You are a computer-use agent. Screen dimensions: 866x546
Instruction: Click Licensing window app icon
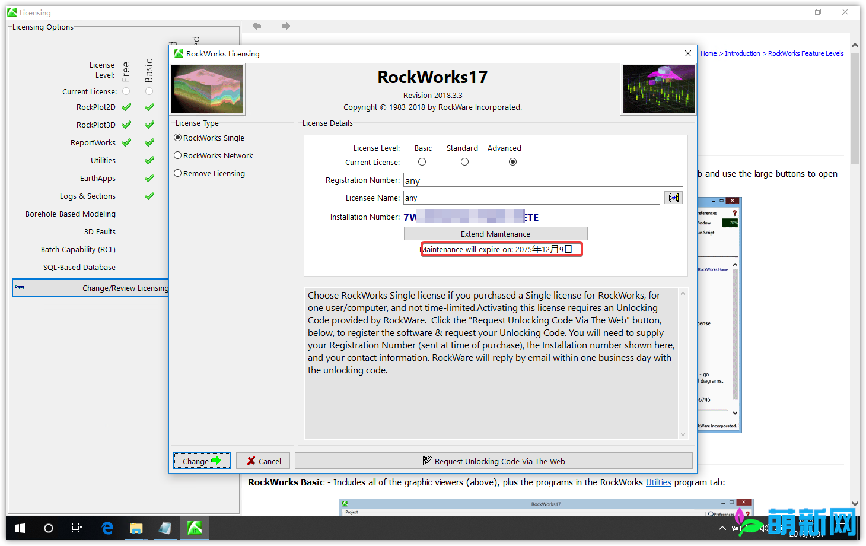12,12
